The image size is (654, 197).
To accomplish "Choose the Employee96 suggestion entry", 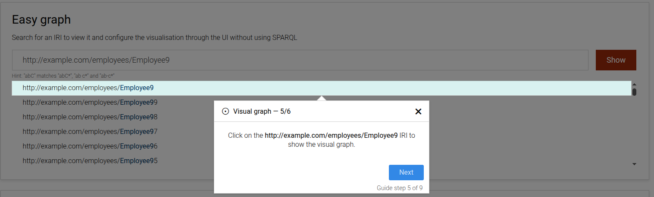I will click(90, 146).
